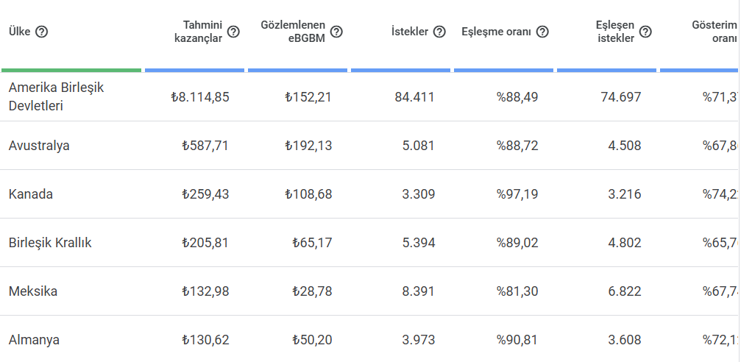Sort table by Tahmini kazançlar header

(199, 32)
